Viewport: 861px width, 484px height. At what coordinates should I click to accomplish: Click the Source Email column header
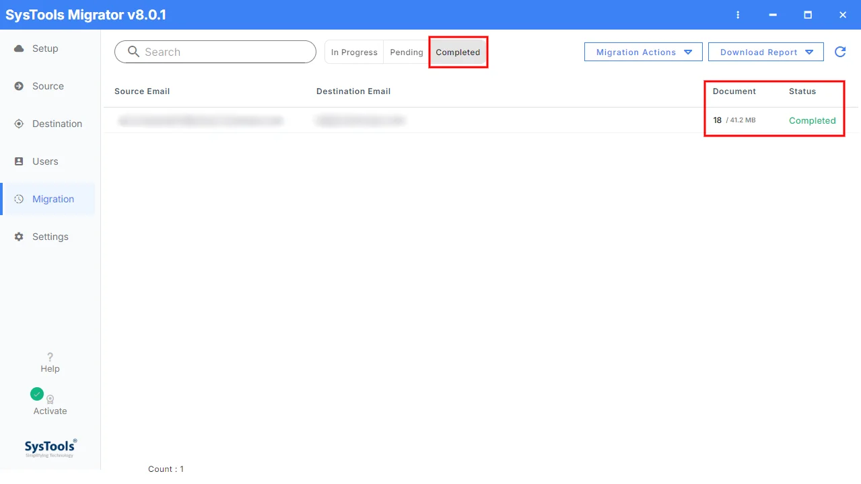coord(142,91)
